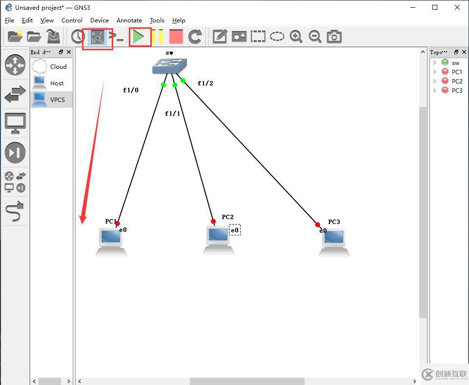Viewport: 469px width, 385px height.
Task: Click the selected e0 label near PC2
Action: [x=235, y=230]
